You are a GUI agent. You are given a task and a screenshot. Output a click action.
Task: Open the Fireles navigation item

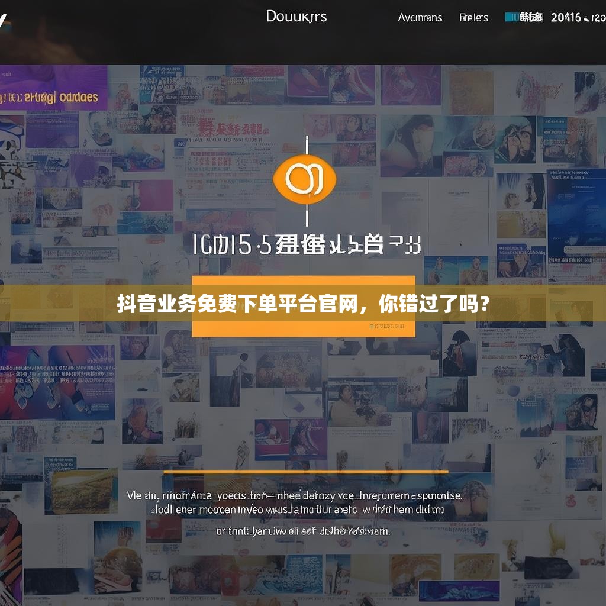point(473,17)
